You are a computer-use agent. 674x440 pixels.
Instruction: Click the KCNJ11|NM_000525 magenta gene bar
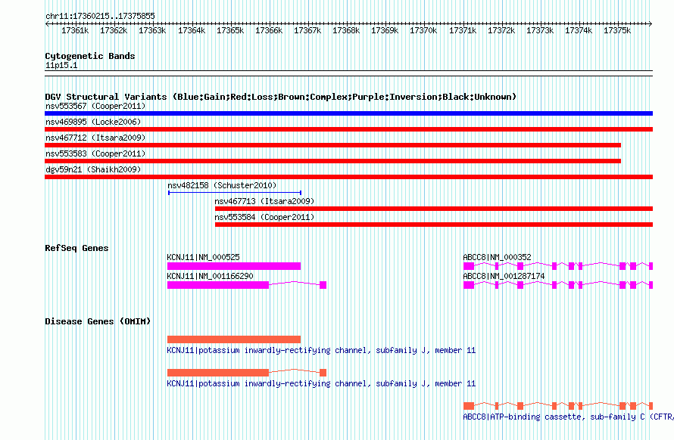click(x=234, y=266)
